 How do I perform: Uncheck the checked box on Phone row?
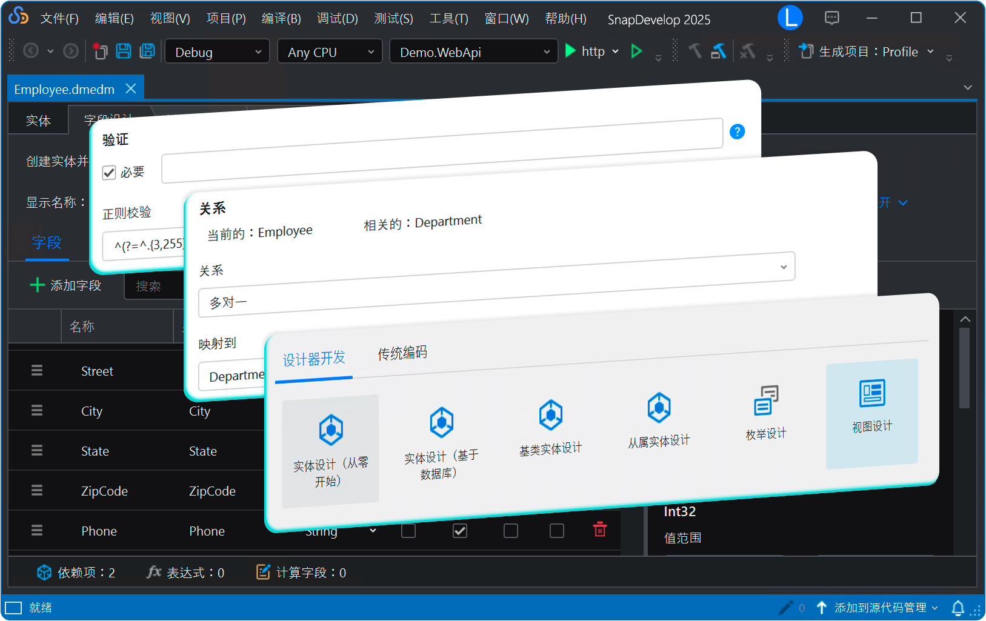[460, 530]
